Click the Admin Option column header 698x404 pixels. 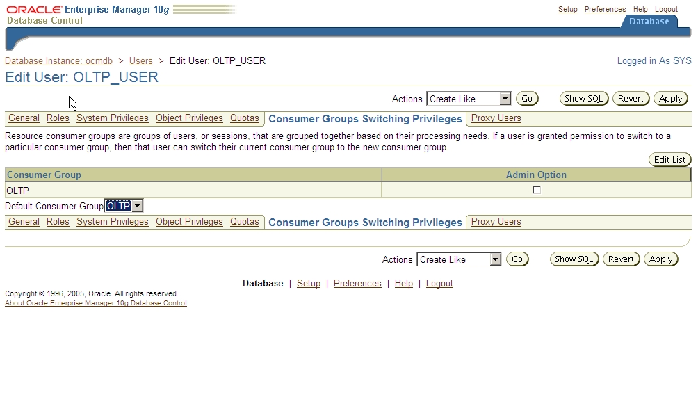pyautogui.click(x=536, y=175)
